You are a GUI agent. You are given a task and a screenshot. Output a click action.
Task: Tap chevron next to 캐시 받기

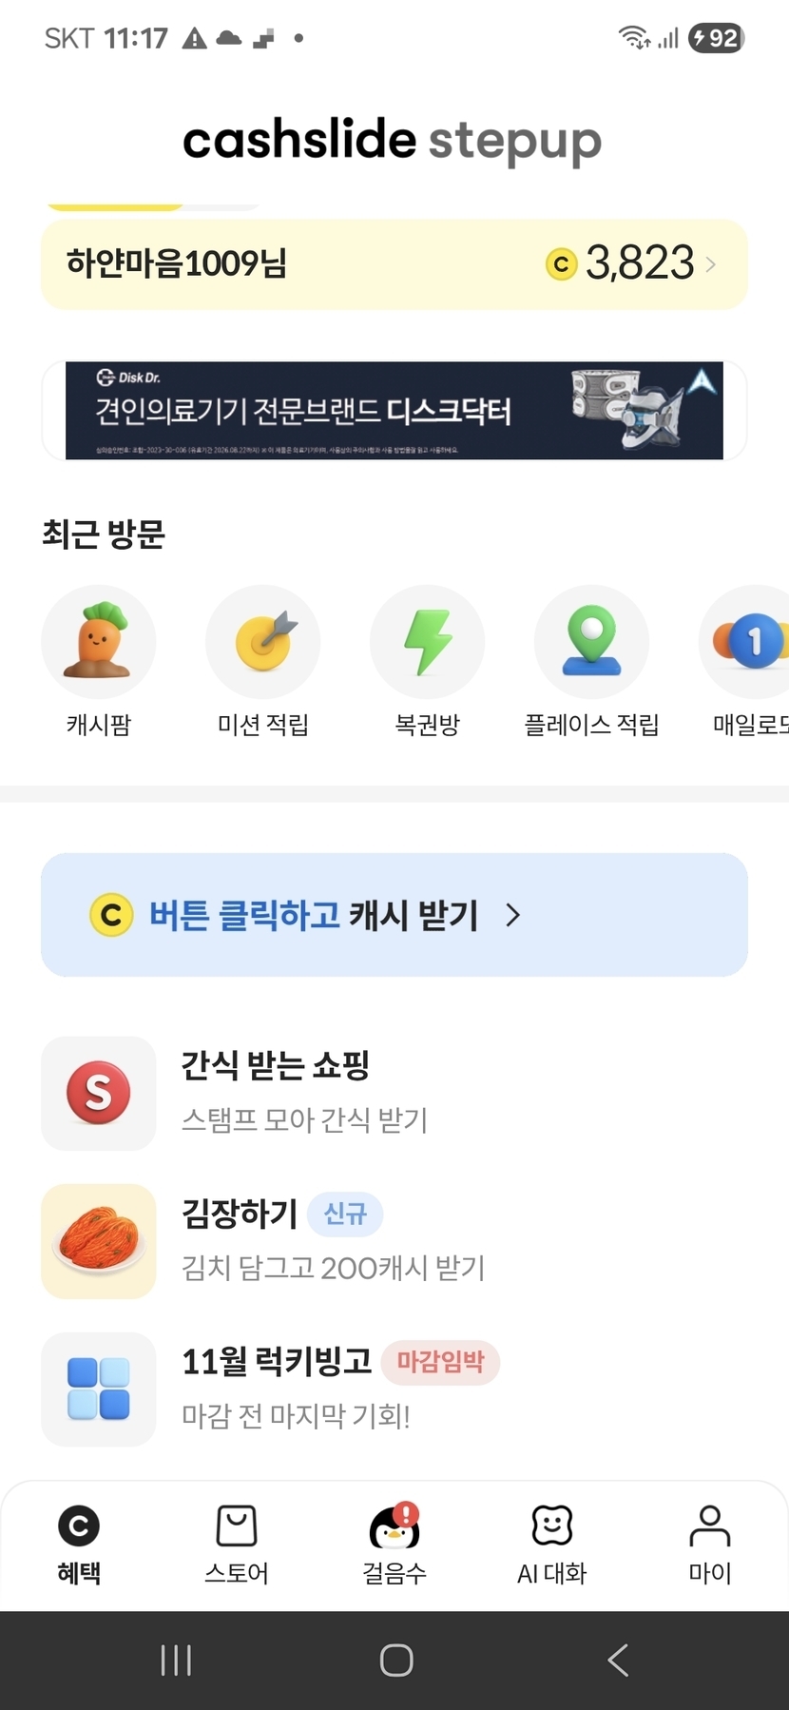(x=513, y=915)
